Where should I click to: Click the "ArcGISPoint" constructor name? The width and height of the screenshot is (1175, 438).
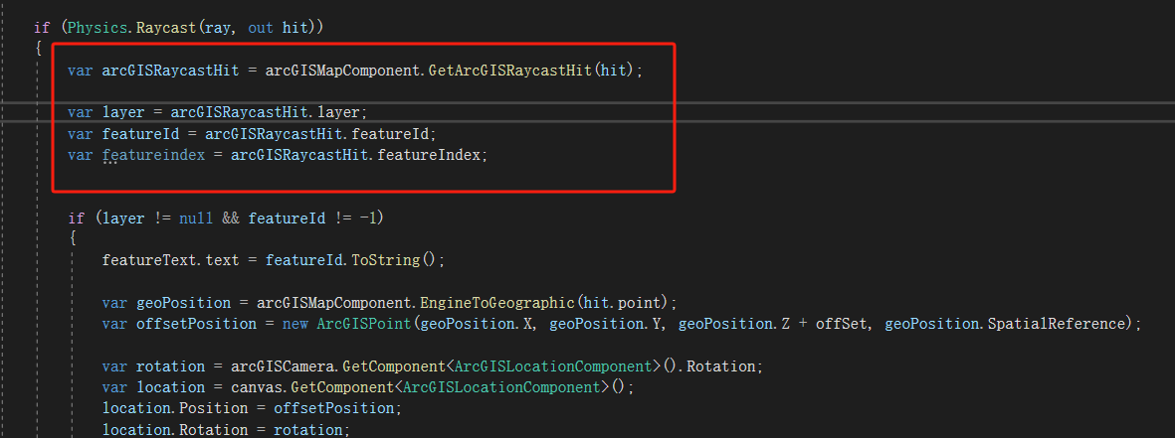pyautogui.click(x=363, y=325)
